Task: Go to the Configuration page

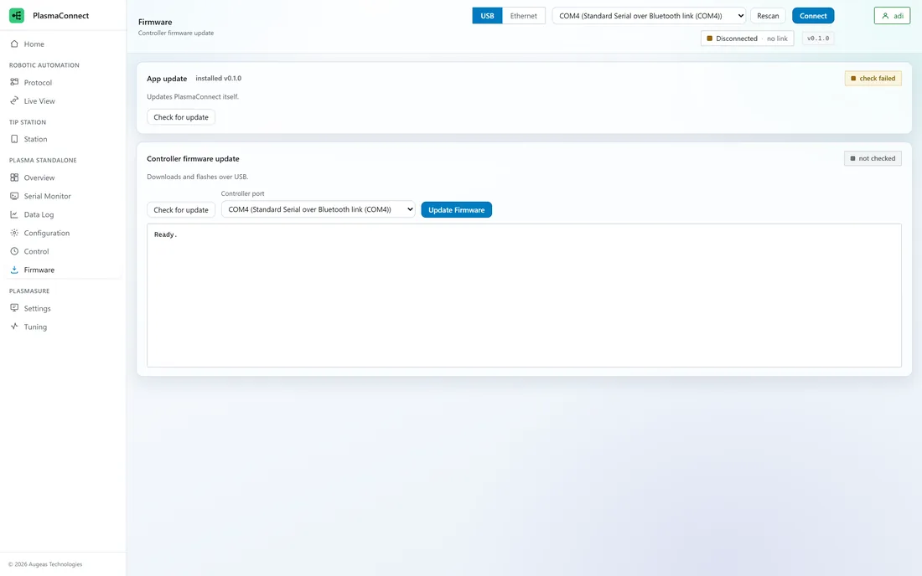Action: tap(62, 233)
